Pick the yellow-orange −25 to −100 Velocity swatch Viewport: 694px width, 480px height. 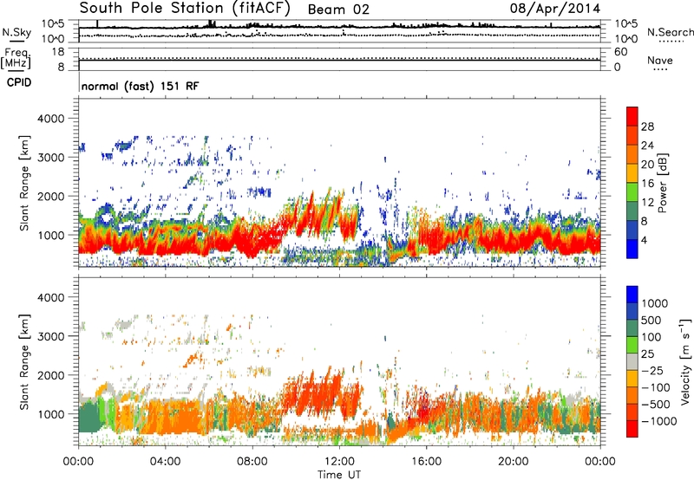pos(632,379)
